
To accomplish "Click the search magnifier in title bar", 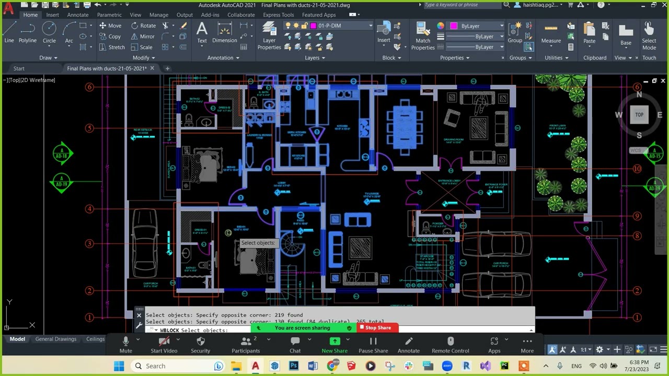I will click(x=506, y=5).
